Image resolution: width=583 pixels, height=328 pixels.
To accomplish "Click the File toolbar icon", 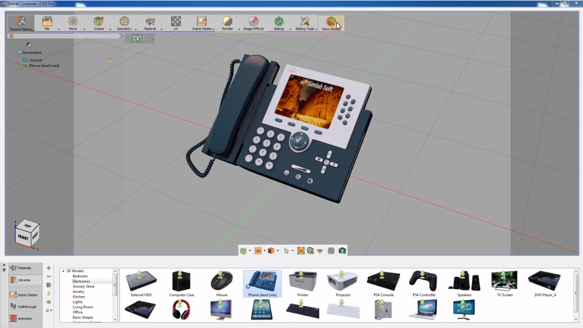I will point(47,21).
